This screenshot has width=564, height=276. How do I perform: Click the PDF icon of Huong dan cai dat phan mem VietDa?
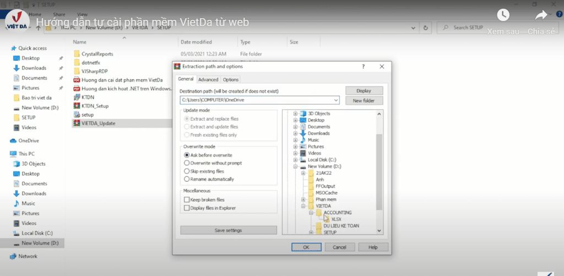point(77,80)
